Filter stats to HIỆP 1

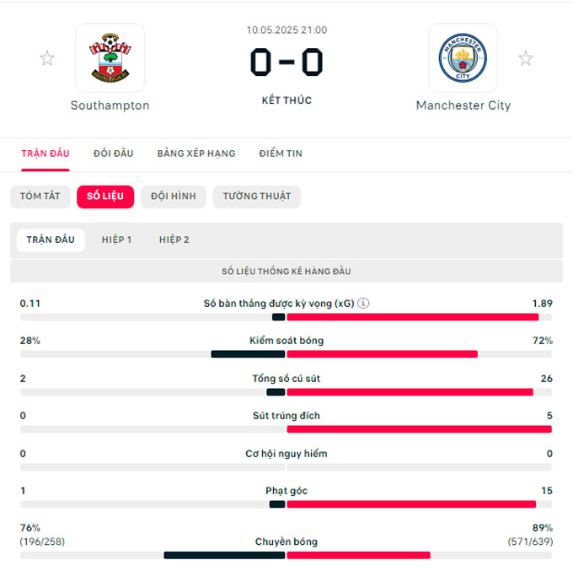tap(116, 240)
